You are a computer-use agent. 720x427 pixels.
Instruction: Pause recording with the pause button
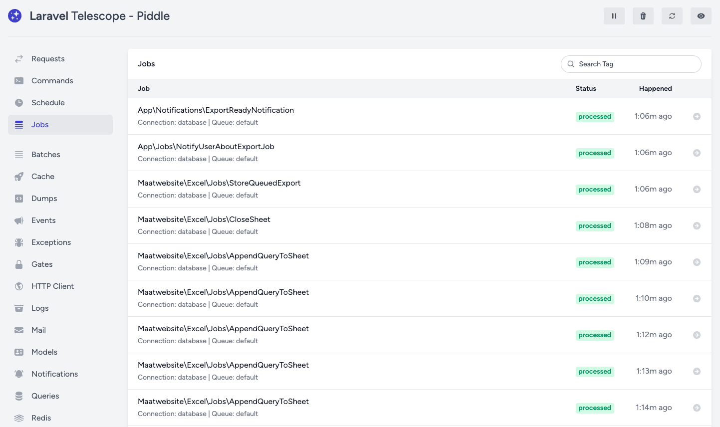tap(614, 16)
